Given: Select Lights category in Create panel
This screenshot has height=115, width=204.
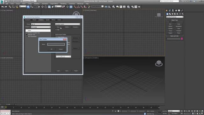Looking at the screenshot, I should (x=172, y=14).
